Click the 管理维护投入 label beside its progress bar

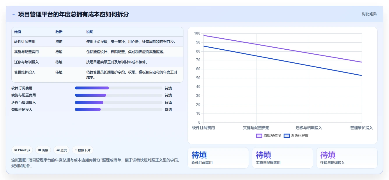pos(22,110)
